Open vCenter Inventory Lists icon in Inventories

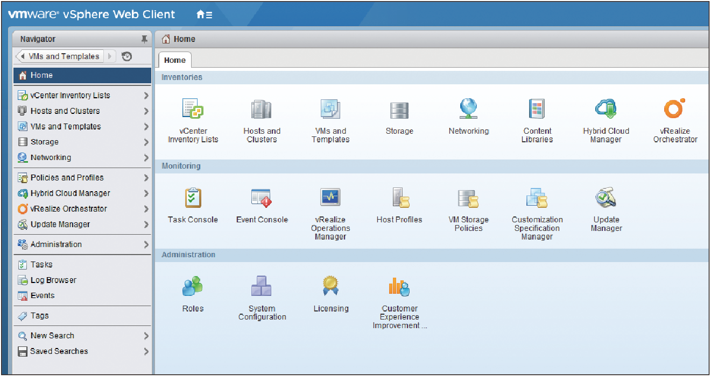[x=193, y=110]
